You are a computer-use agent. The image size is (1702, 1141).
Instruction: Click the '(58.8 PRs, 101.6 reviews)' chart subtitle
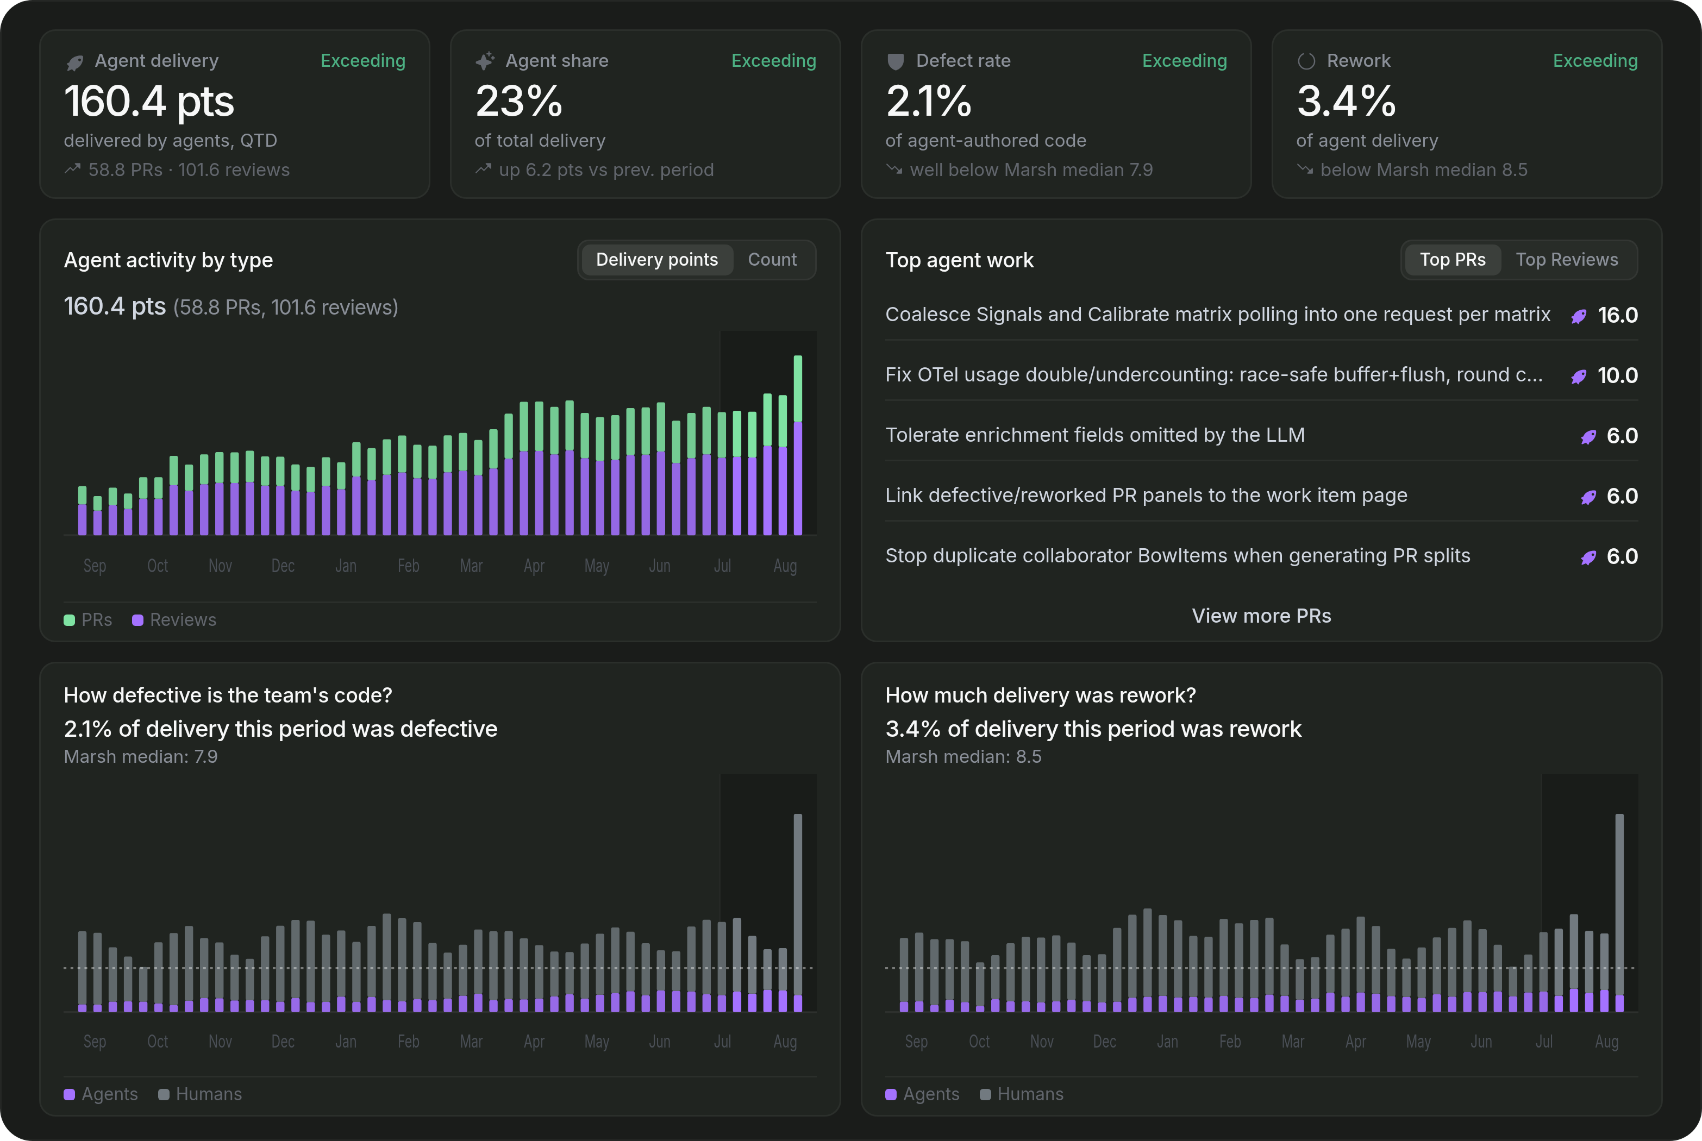[x=285, y=308]
